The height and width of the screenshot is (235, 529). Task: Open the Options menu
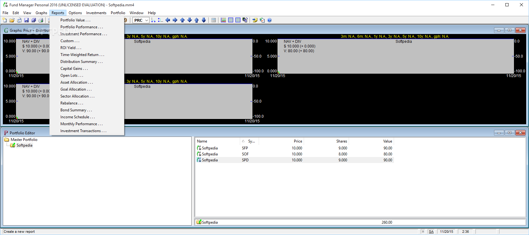[75, 13]
